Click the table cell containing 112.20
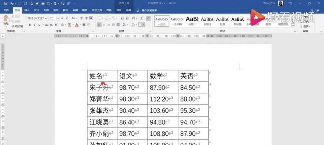324x145 pixels. 163,99
